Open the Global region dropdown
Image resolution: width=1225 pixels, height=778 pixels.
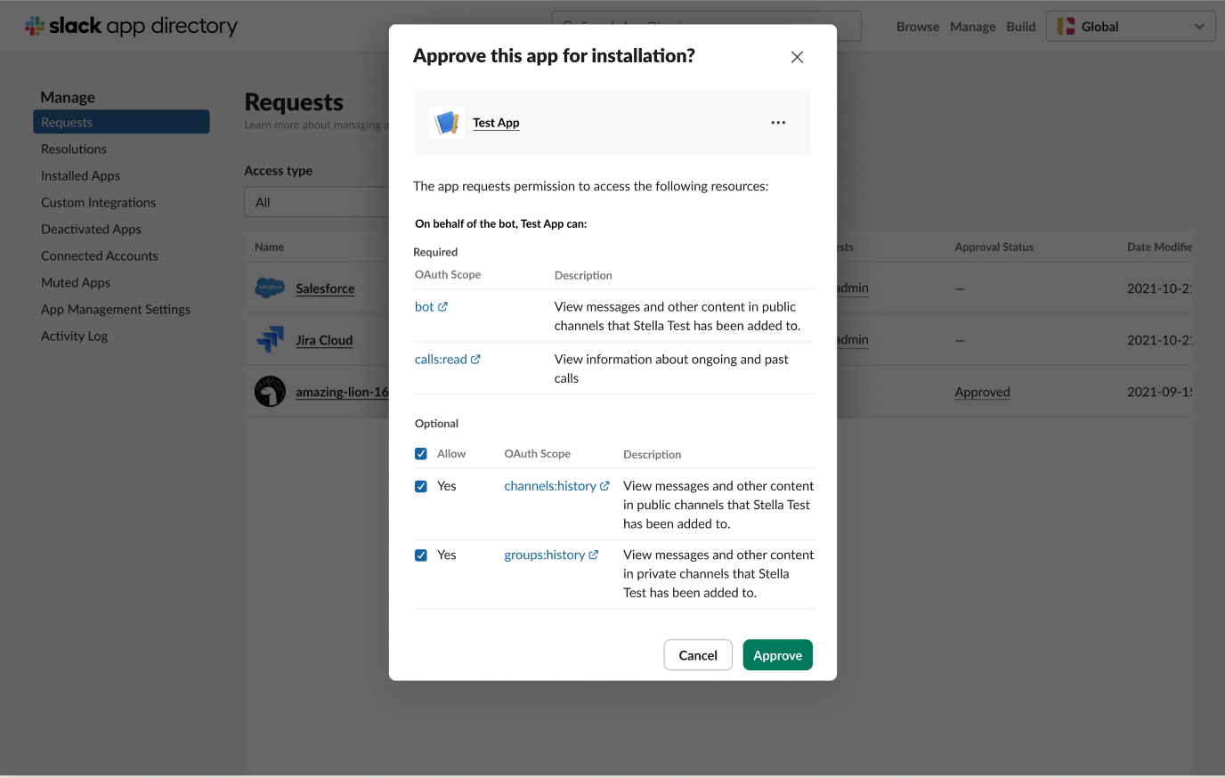pos(1130,26)
